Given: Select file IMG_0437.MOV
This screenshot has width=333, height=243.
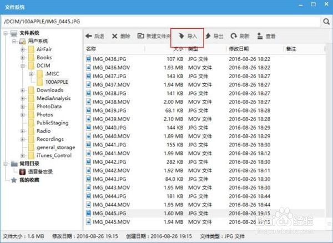Looking at the screenshot, I should [111, 85].
